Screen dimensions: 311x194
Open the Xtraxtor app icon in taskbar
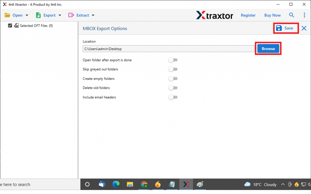(x=186, y=184)
